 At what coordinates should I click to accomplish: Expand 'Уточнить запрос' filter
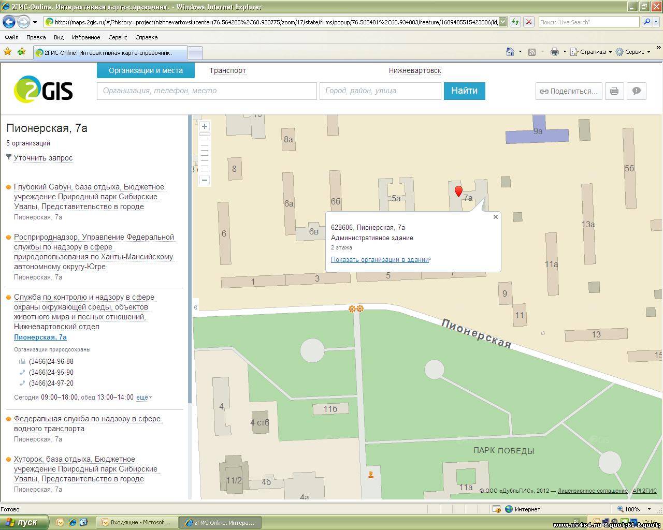click(x=42, y=158)
